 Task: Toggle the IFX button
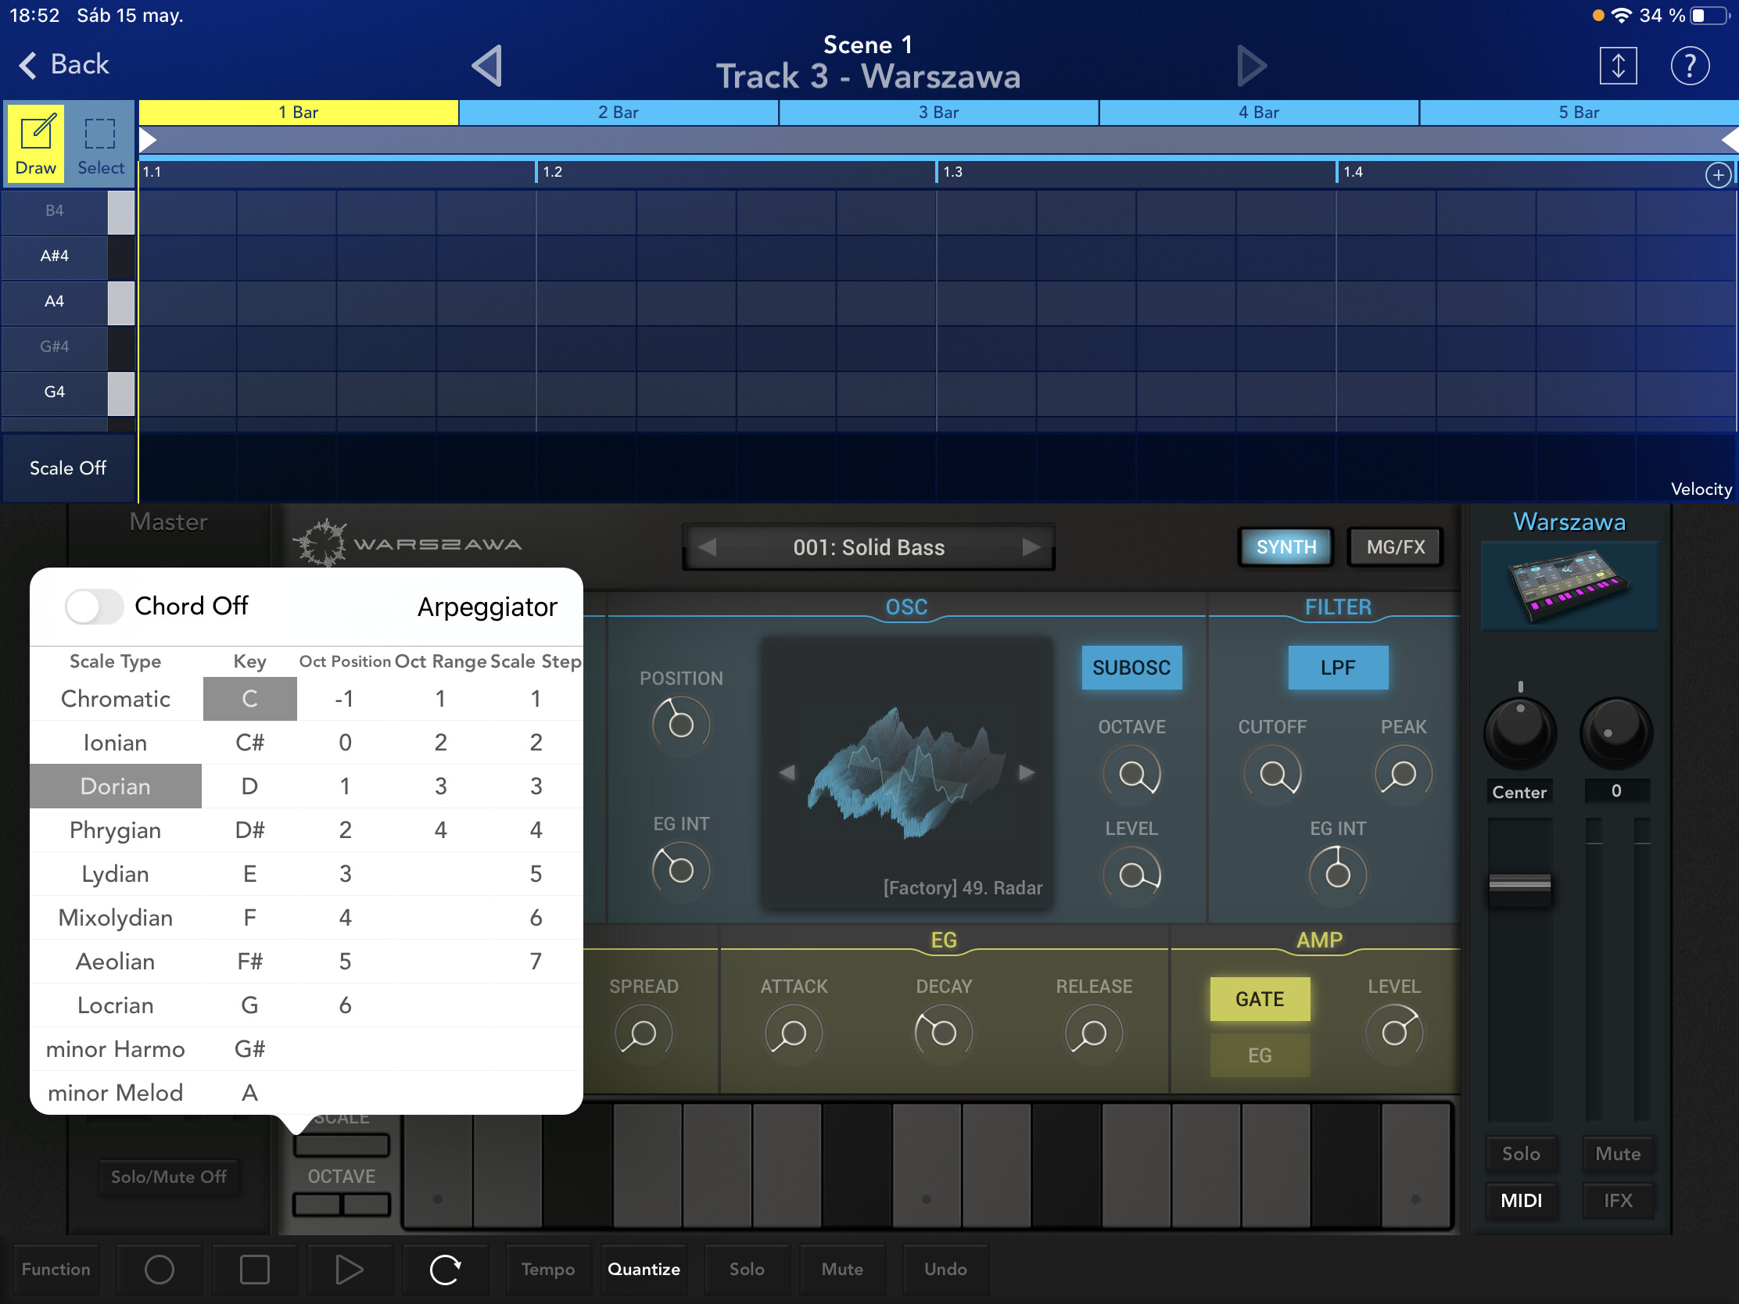coord(1617,1200)
